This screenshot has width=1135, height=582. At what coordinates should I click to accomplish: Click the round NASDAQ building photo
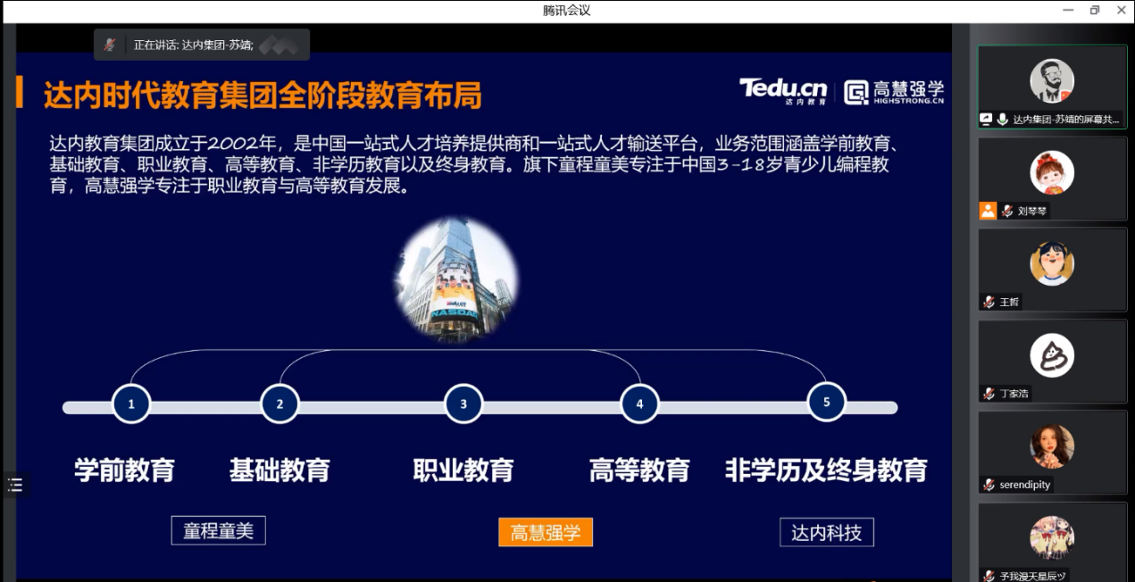pyautogui.click(x=456, y=279)
